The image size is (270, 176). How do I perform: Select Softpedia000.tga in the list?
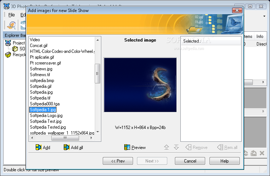coord(44,104)
